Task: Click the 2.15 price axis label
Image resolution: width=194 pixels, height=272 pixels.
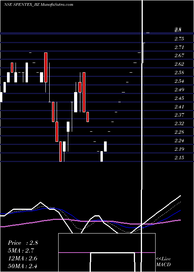Action: [179, 158]
